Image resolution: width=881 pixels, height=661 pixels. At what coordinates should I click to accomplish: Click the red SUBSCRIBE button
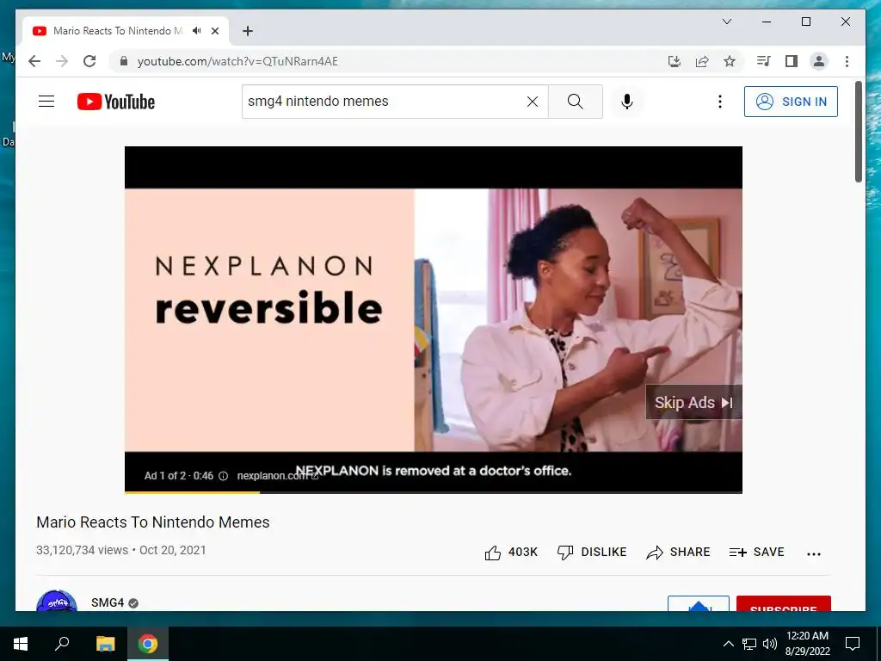click(x=783, y=603)
